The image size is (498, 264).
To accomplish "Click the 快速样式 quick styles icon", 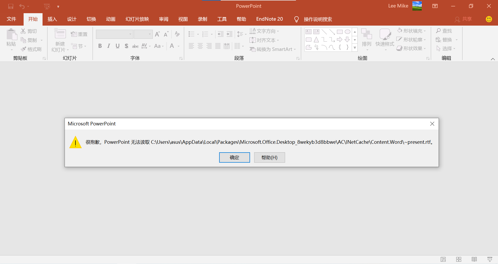I will pos(385,34).
